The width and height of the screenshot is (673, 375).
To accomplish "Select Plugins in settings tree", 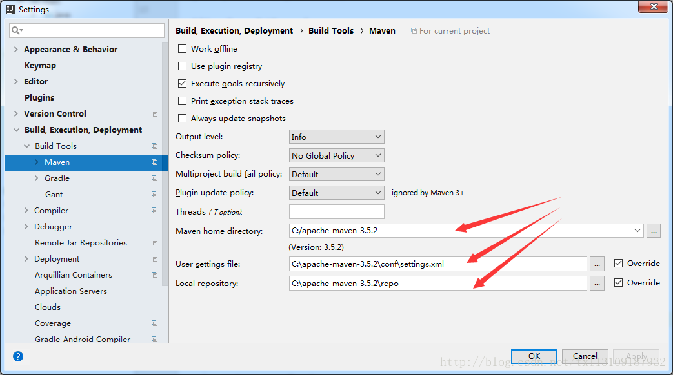I will point(39,98).
